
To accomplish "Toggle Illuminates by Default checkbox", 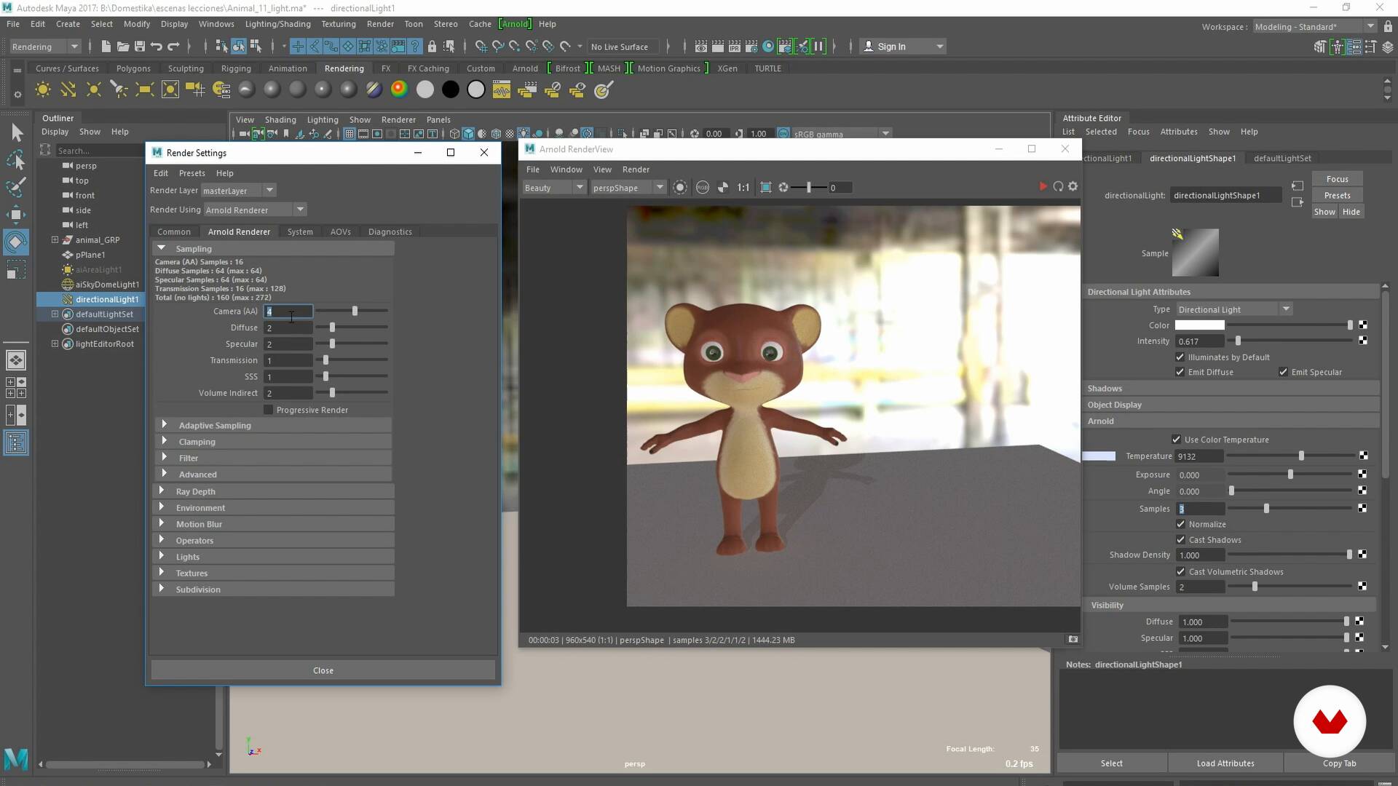I will (1180, 357).
